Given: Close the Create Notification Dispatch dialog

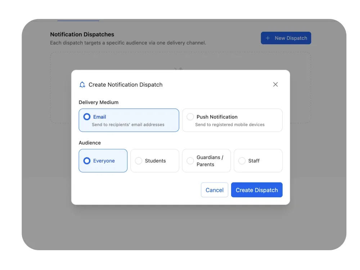Looking at the screenshot, I should pos(275,85).
